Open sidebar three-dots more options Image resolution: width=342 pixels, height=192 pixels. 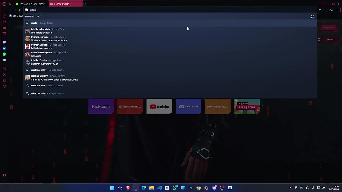pyautogui.click(x=4, y=181)
